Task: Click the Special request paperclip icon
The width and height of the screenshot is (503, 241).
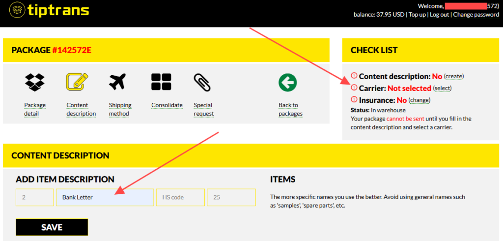Action: pos(202,82)
